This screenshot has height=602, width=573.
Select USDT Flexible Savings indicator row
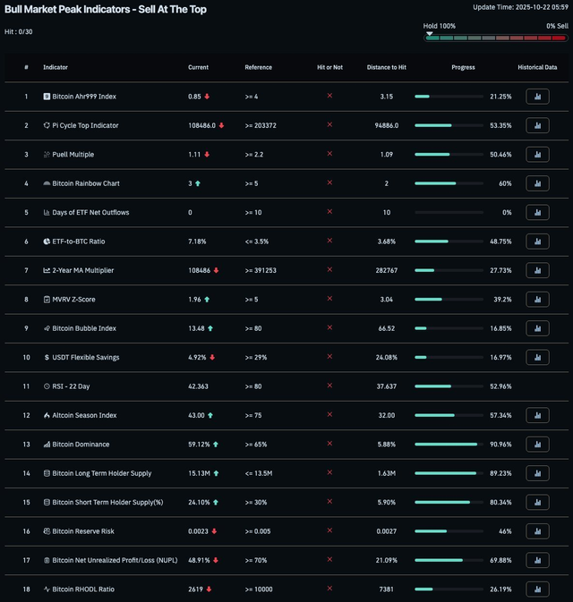click(x=286, y=358)
